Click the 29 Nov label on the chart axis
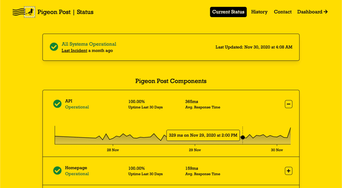This screenshot has width=342, height=188. tap(195, 150)
